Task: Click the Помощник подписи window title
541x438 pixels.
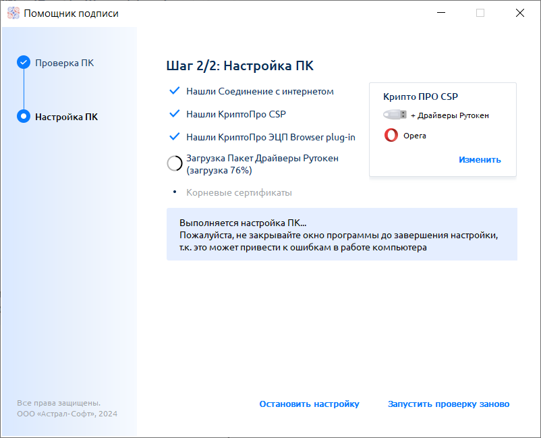Action: (x=71, y=13)
